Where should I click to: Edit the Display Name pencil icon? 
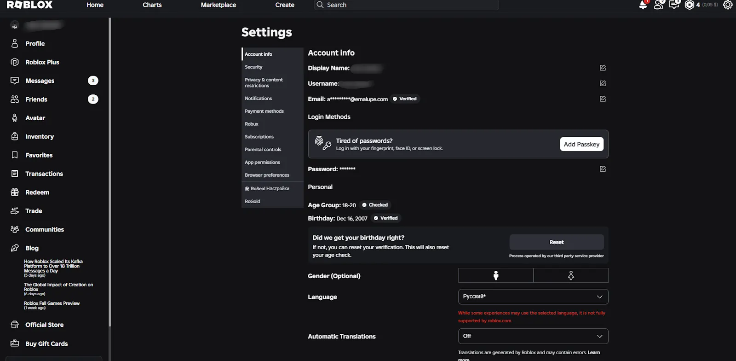[x=603, y=68]
